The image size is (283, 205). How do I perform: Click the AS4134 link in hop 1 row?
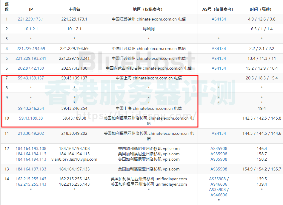tap(219, 19)
